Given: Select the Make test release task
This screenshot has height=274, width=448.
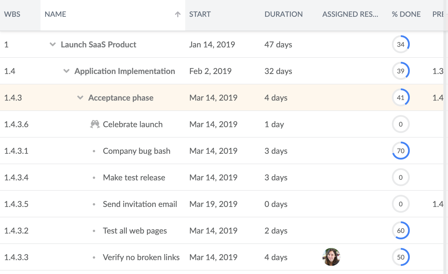Looking at the screenshot, I should (134, 177).
